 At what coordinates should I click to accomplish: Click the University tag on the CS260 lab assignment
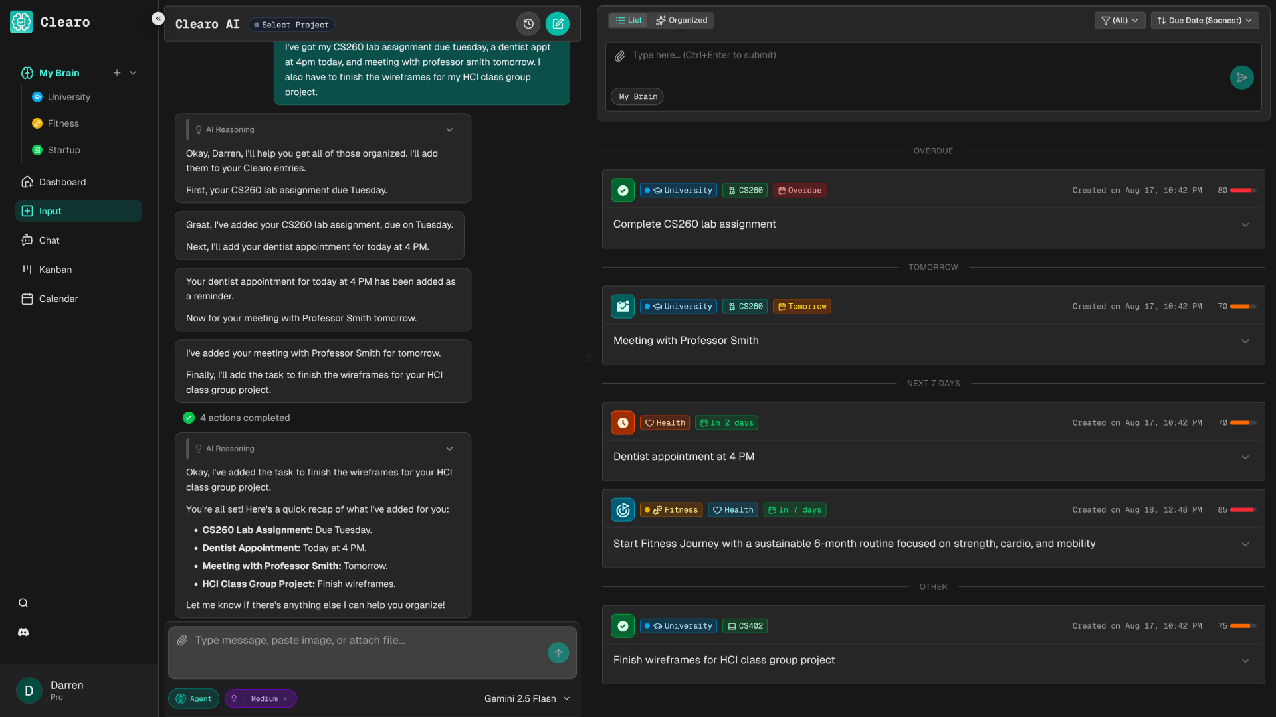(679, 191)
